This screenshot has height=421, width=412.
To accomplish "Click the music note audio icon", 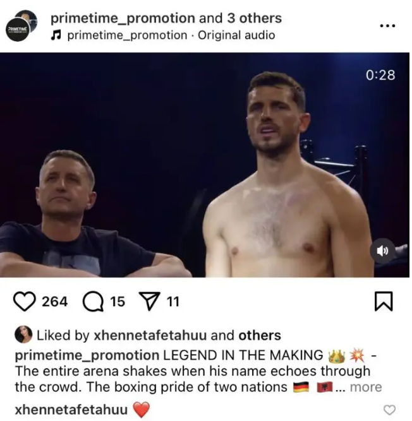I will [56, 35].
